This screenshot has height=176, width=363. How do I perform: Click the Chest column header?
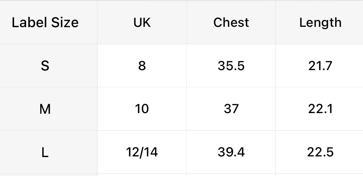tap(231, 23)
